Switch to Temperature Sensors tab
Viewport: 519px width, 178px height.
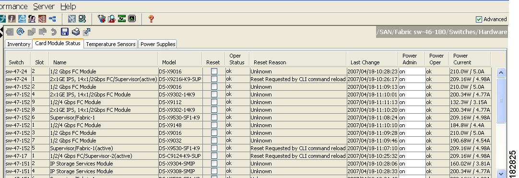coord(110,44)
